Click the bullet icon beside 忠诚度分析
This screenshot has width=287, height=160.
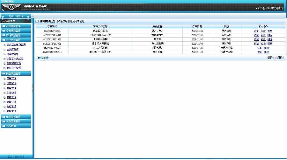click(x=4, y=54)
